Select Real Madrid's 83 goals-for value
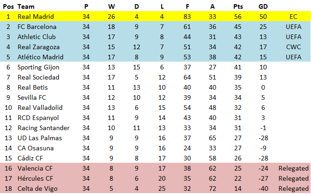Image resolution: width=311 pixels, height=194 pixels. (187, 17)
